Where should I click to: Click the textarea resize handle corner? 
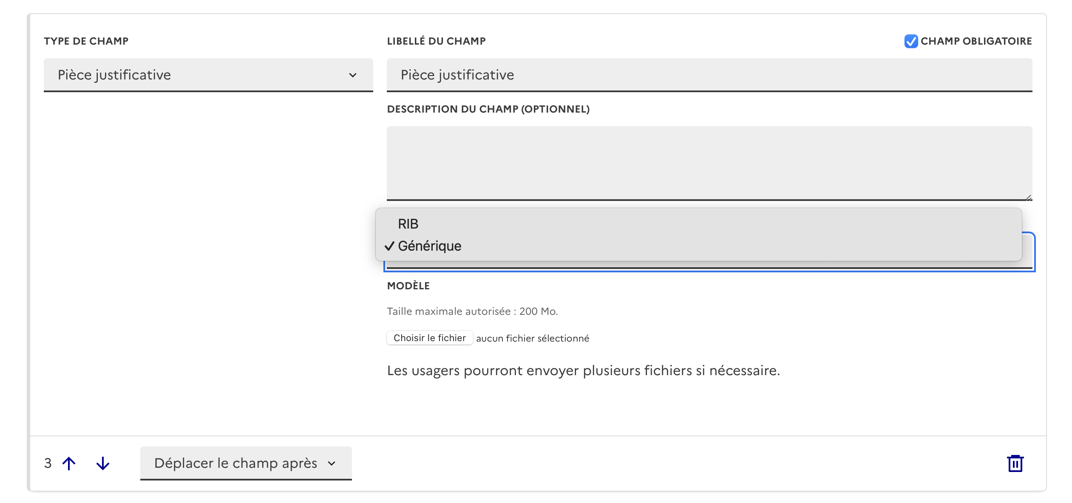[1028, 197]
